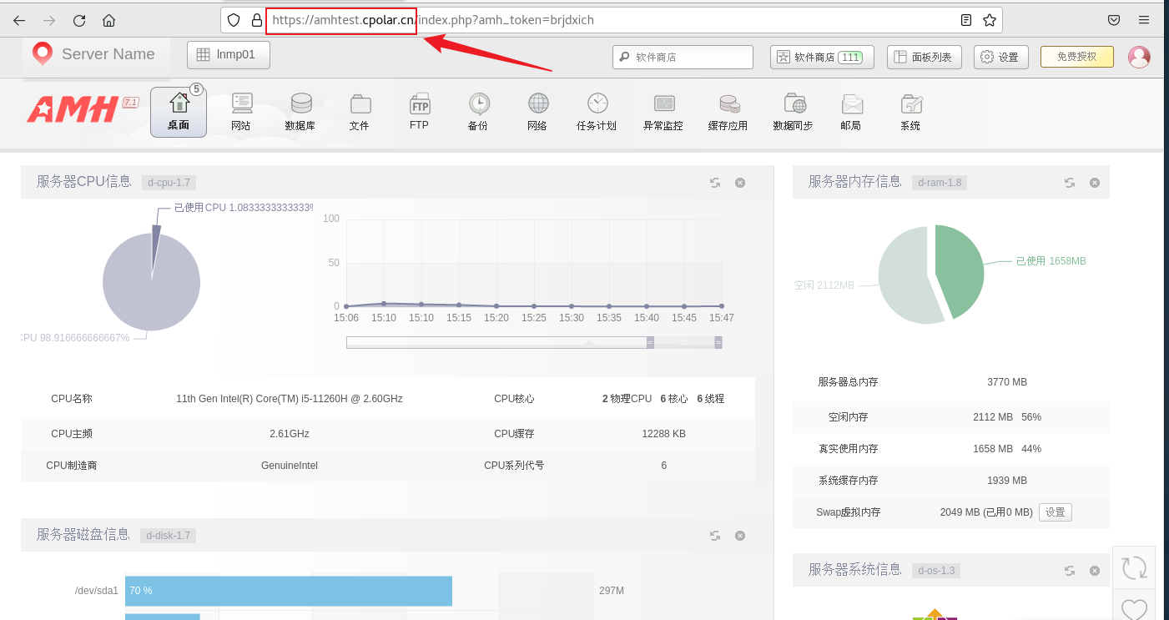The image size is (1169, 620).
Task: Click the 1939 MB system cache value
Action: (1007, 481)
